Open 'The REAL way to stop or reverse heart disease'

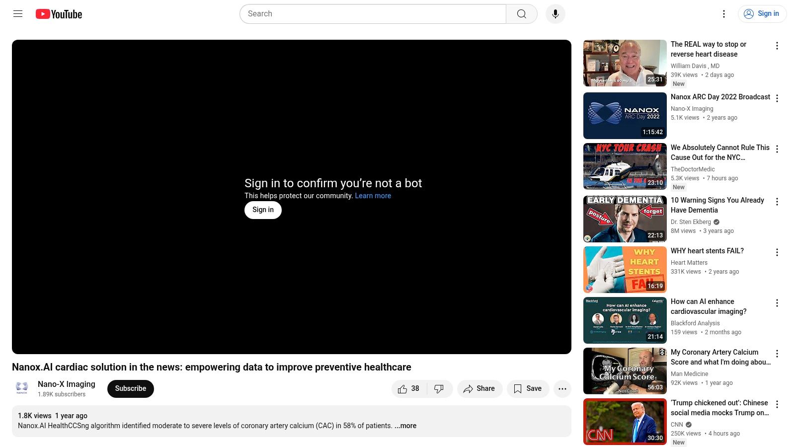(709, 49)
